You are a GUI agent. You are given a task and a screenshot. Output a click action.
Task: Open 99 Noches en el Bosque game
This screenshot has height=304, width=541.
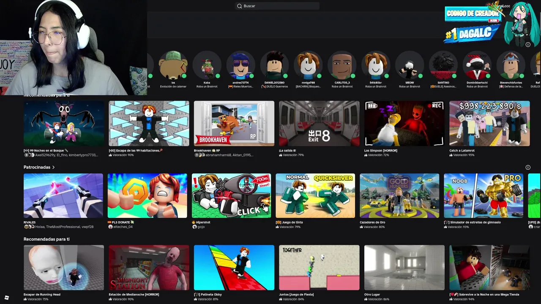64,123
